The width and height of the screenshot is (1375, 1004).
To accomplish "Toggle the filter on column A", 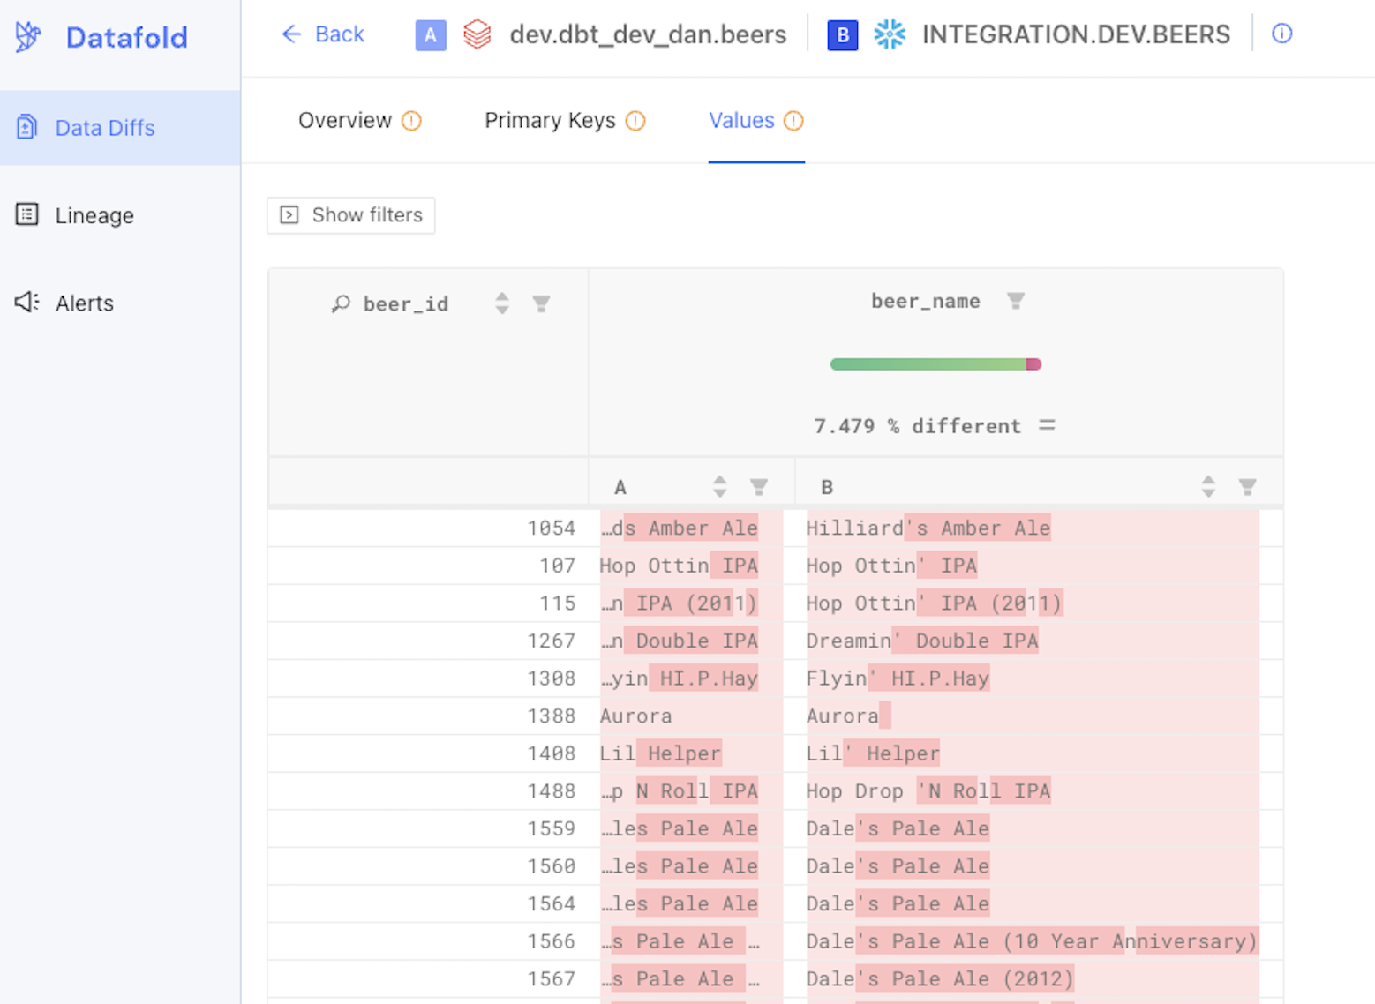I will point(759,485).
